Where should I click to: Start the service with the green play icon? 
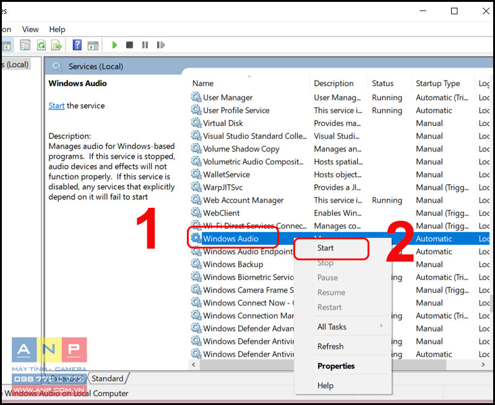pyautogui.click(x=114, y=45)
